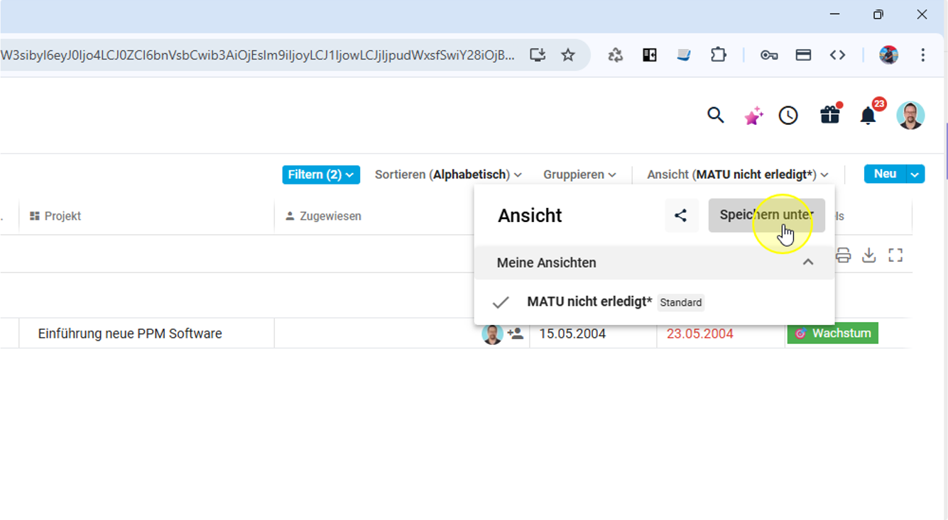The height and width of the screenshot is (520, 948).
Task: Click the assign person icon in row
Action: coord(516,333)
